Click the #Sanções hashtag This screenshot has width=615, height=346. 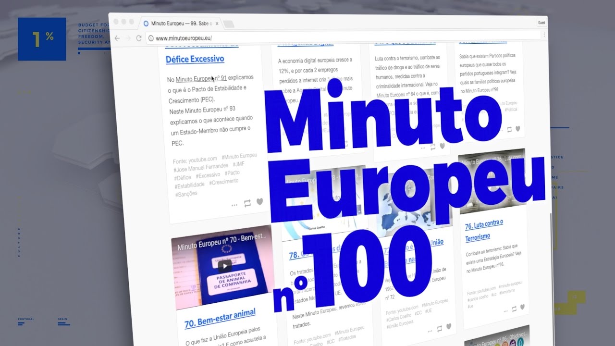(x=186, y=194)
